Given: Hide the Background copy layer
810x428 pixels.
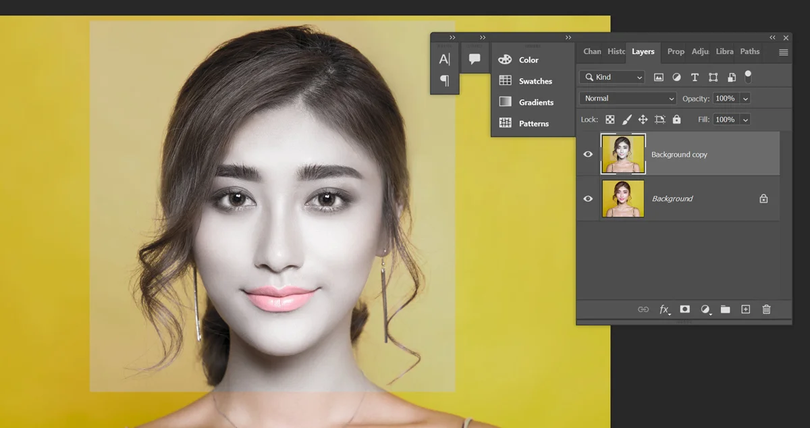Looking at the screenshot, I should click(x=588, y=154).
